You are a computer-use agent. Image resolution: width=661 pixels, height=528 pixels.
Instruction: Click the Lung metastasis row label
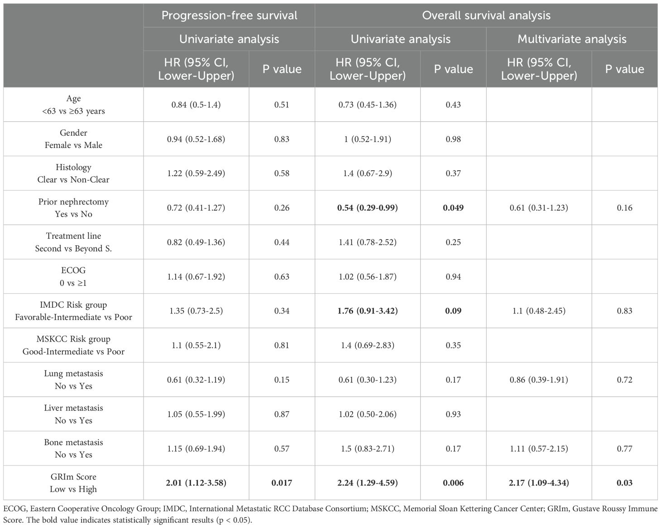pos(73,380)
